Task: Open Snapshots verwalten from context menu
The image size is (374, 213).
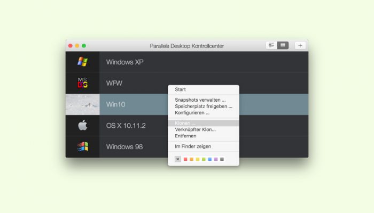Action: click(204, 100)
